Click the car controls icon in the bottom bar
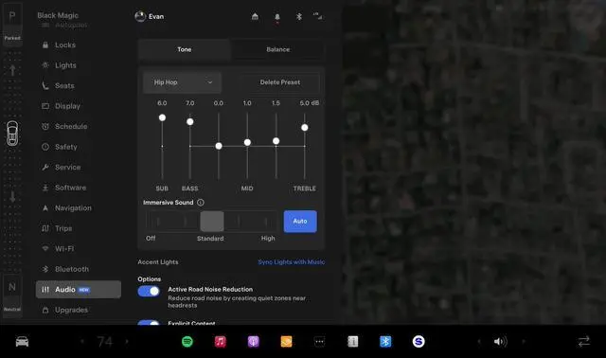Screen dimensions: 606x358 [22, 342]
